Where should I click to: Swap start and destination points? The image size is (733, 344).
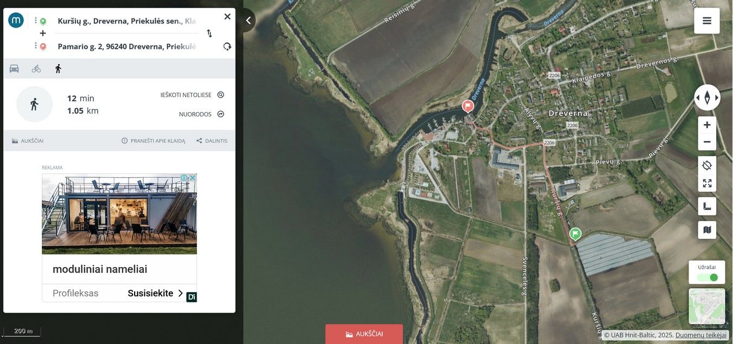click(210, 34)
